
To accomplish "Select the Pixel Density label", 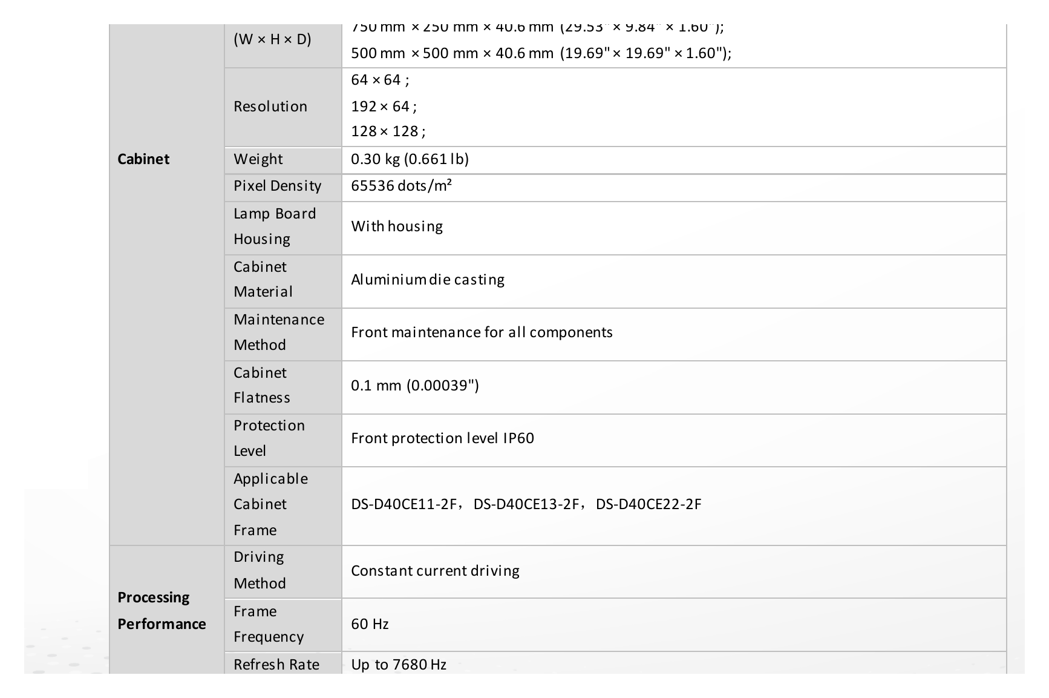I will (x=278, y=186).
